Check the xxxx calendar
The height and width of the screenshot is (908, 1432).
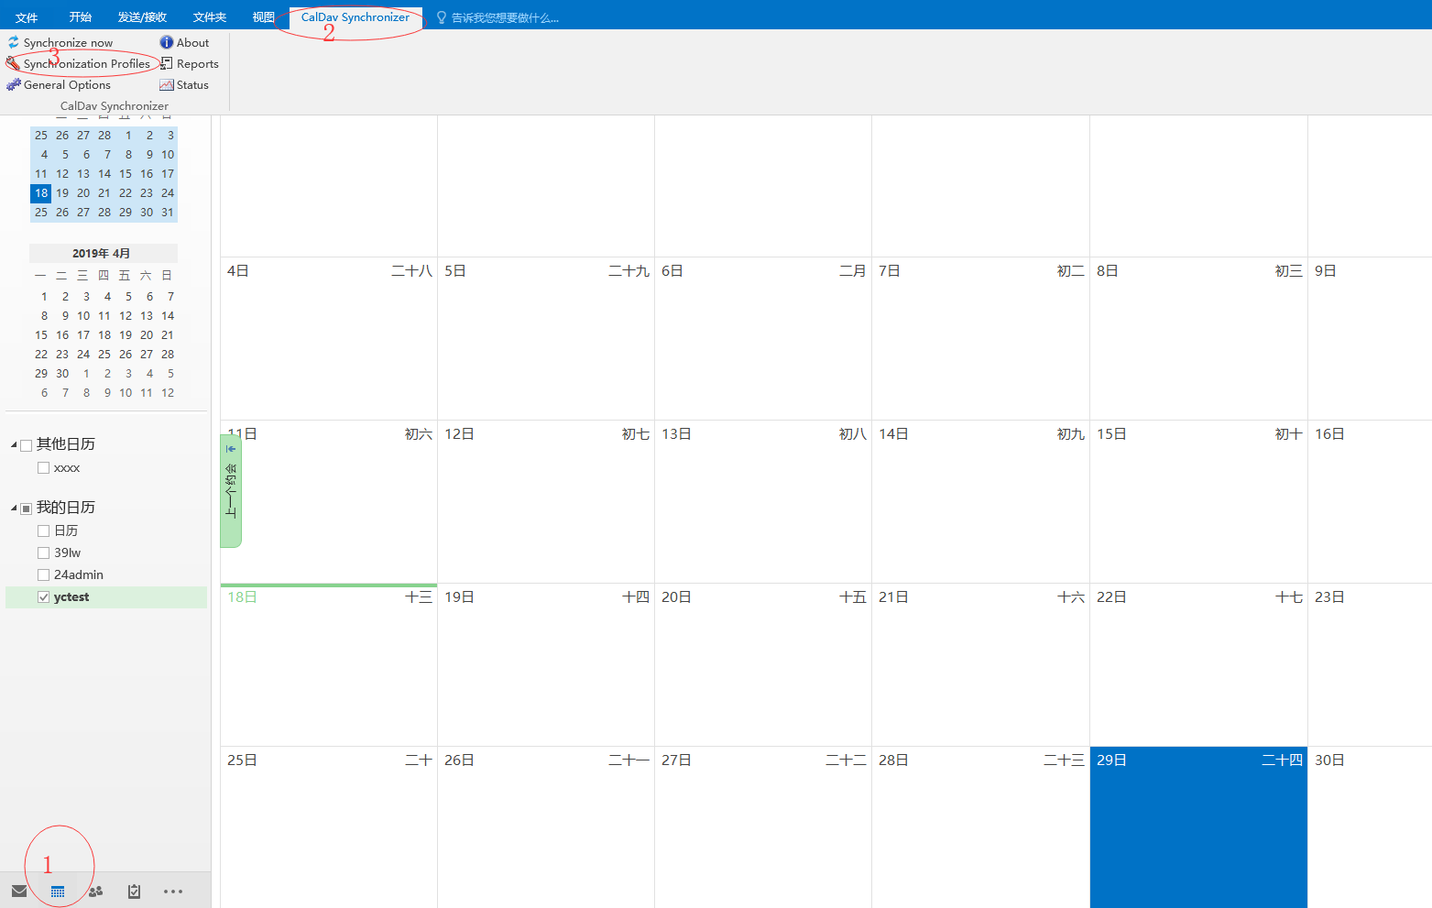tap(43, 467)
